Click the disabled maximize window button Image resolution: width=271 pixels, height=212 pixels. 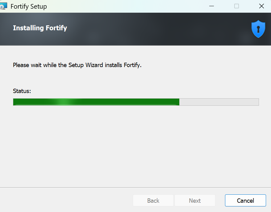click(x=236, y=6)
